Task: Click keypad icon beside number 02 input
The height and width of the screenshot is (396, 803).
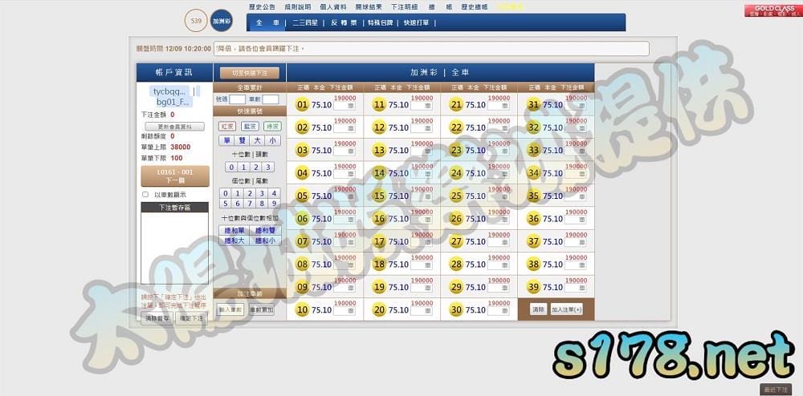Action: click(x=352, y=129)
